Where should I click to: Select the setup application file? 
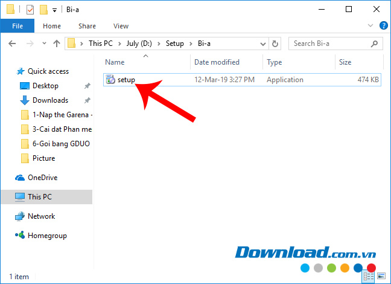[x=242, y=80]
